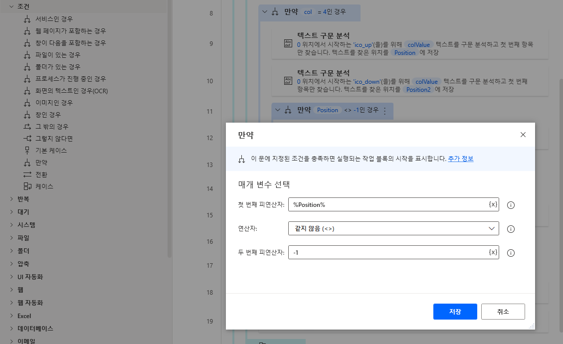This screenshot has width=563, height=344.
Task: Click the 그렇지 않다면 icon
Action: (27, 139)
